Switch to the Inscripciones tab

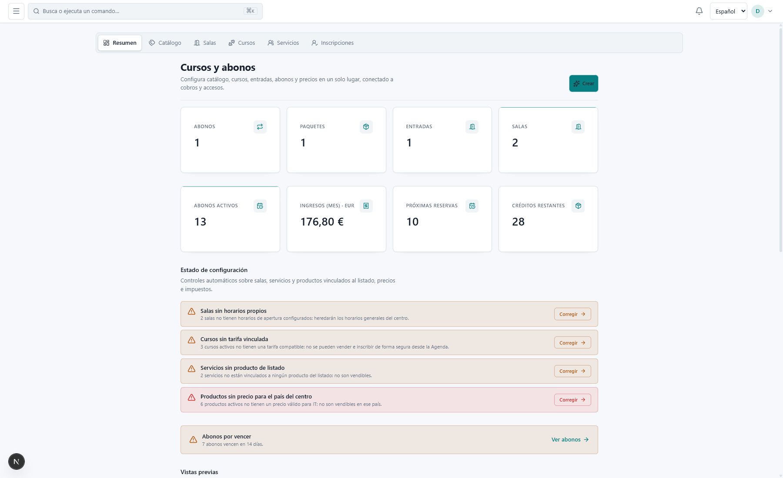pyautogui.click(x=332, y=43)
